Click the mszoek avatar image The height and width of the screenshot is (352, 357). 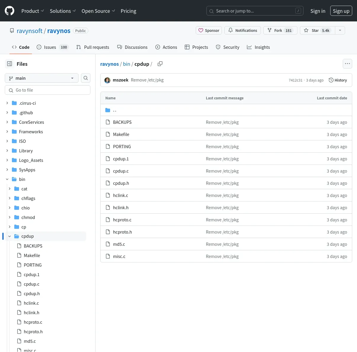point(107,80)
